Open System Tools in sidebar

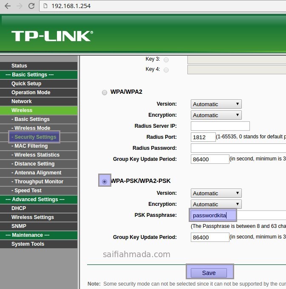tap(39, 244)
